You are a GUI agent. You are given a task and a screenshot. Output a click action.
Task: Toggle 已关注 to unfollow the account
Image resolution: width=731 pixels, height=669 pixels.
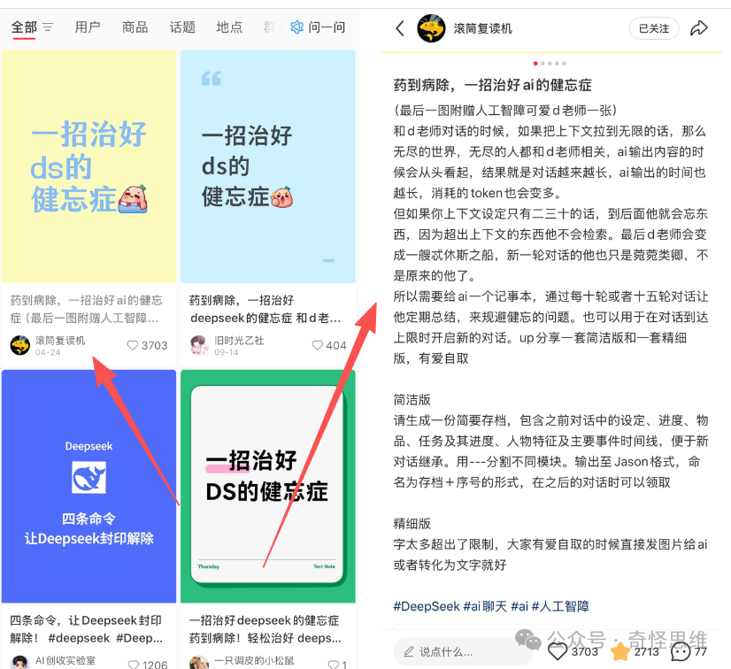pos(654,27)
